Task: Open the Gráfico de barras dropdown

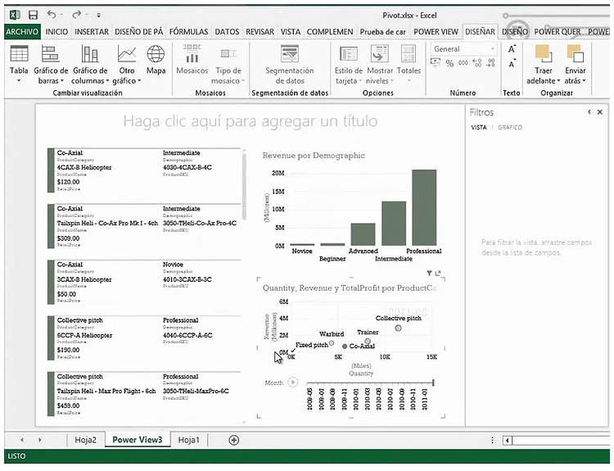Action: click(51, 64)
